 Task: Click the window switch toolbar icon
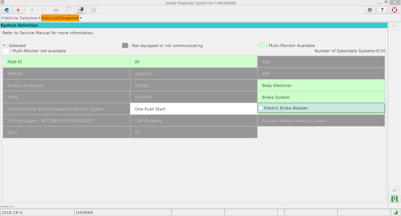coord(81,10)
